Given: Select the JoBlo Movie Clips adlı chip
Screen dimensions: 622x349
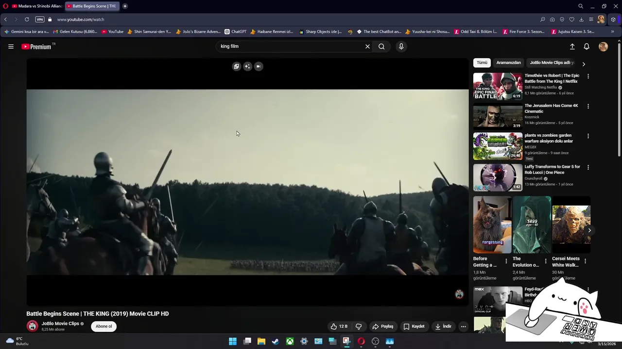Looking at the screenshot, I should tap(552, 63).
